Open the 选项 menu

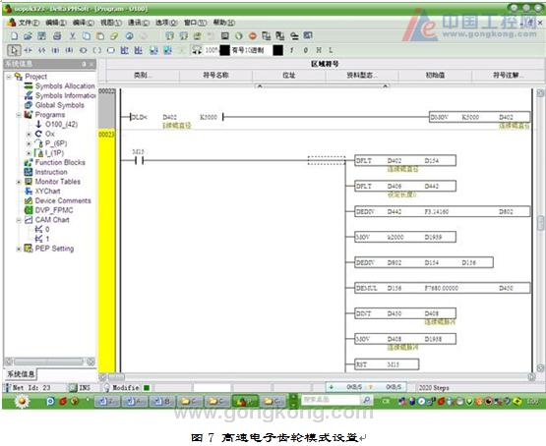click(x=166, y=23)
